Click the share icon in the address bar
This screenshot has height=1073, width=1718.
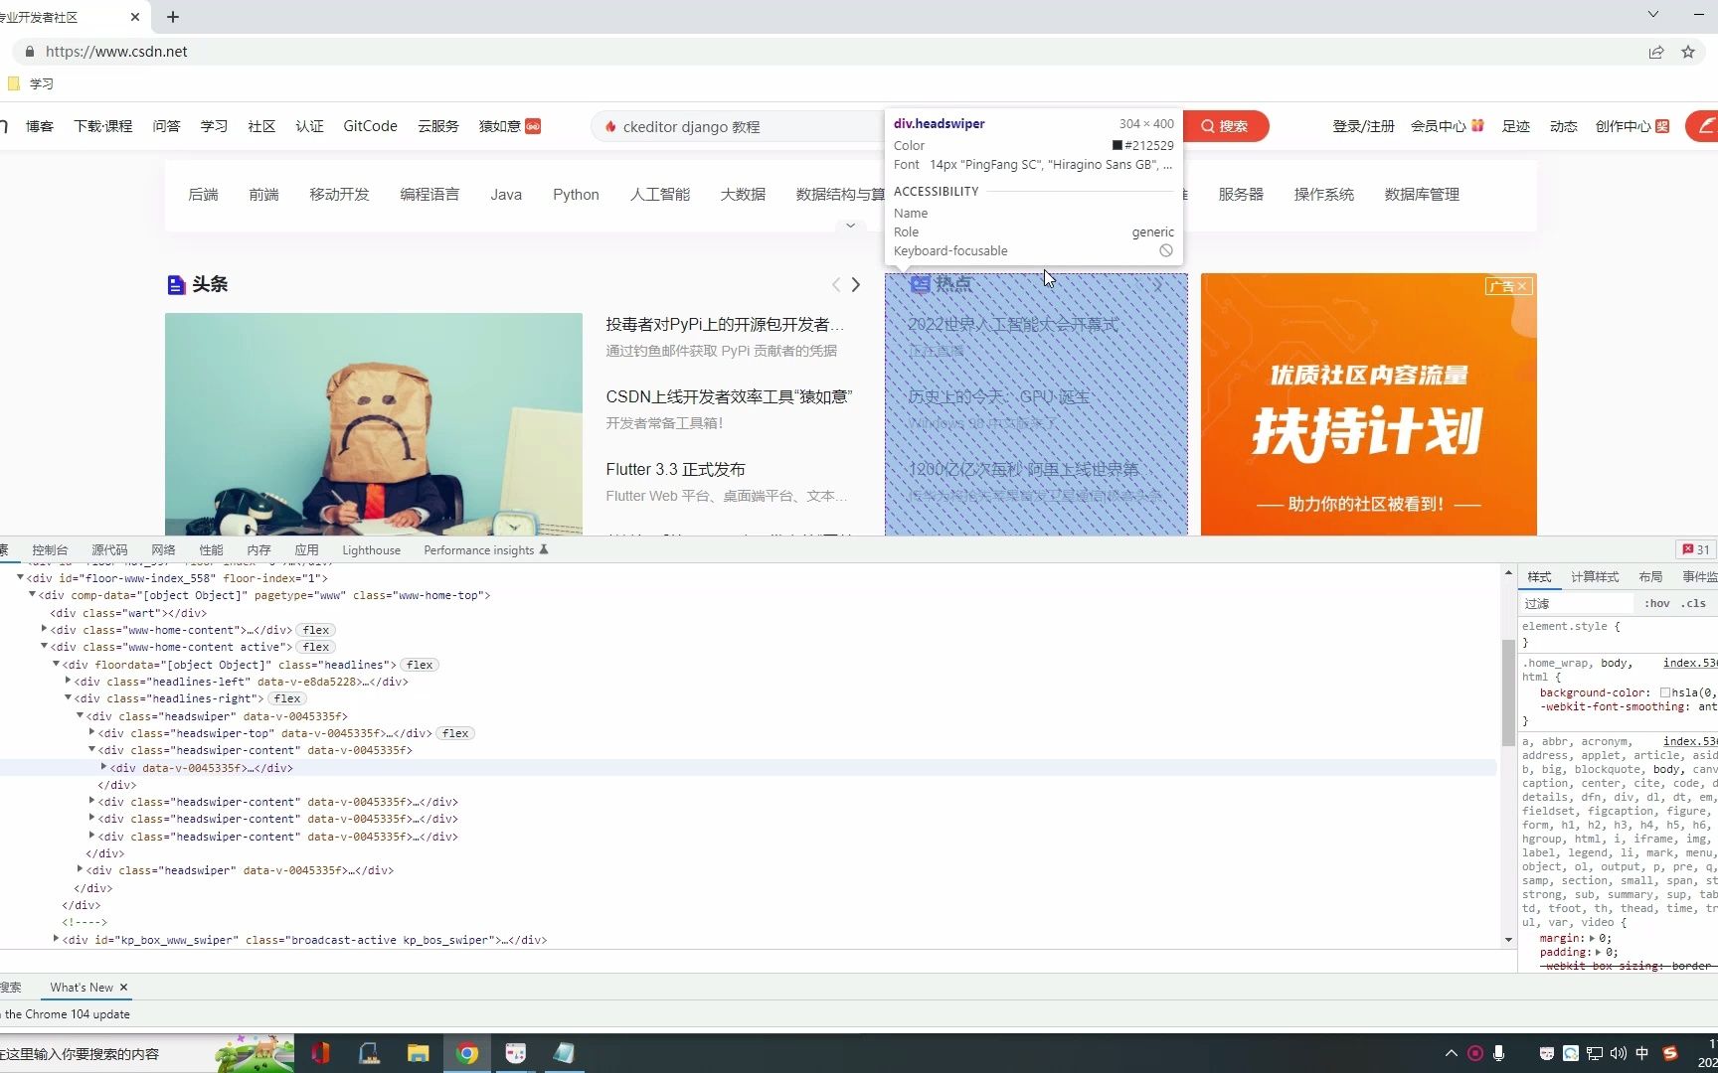tap(1655, 52)
